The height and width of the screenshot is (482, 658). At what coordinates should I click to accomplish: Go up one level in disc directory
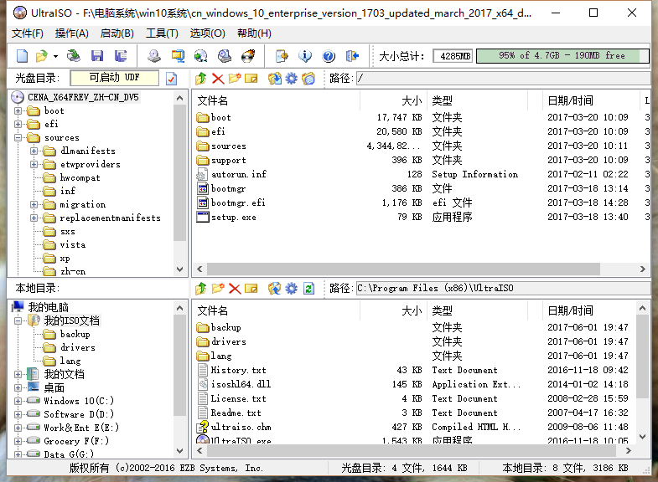pos(200,79)
